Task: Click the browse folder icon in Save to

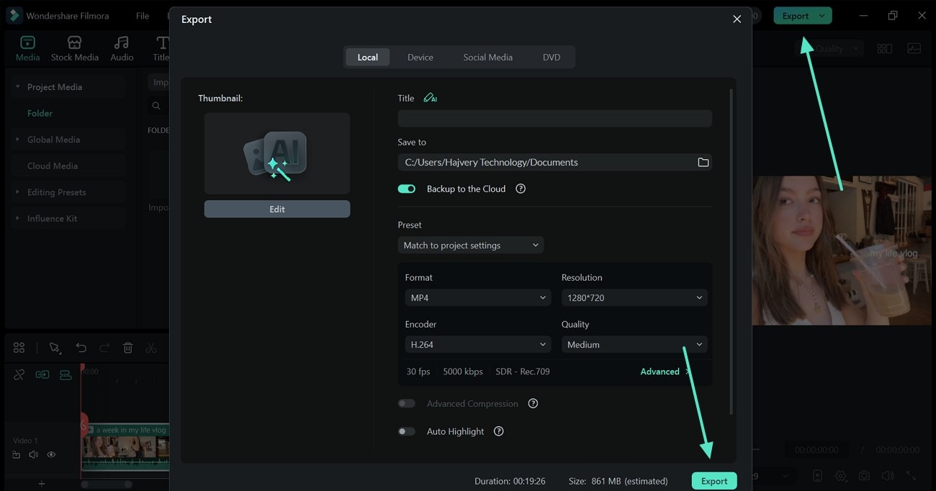Action: [703, 162]
